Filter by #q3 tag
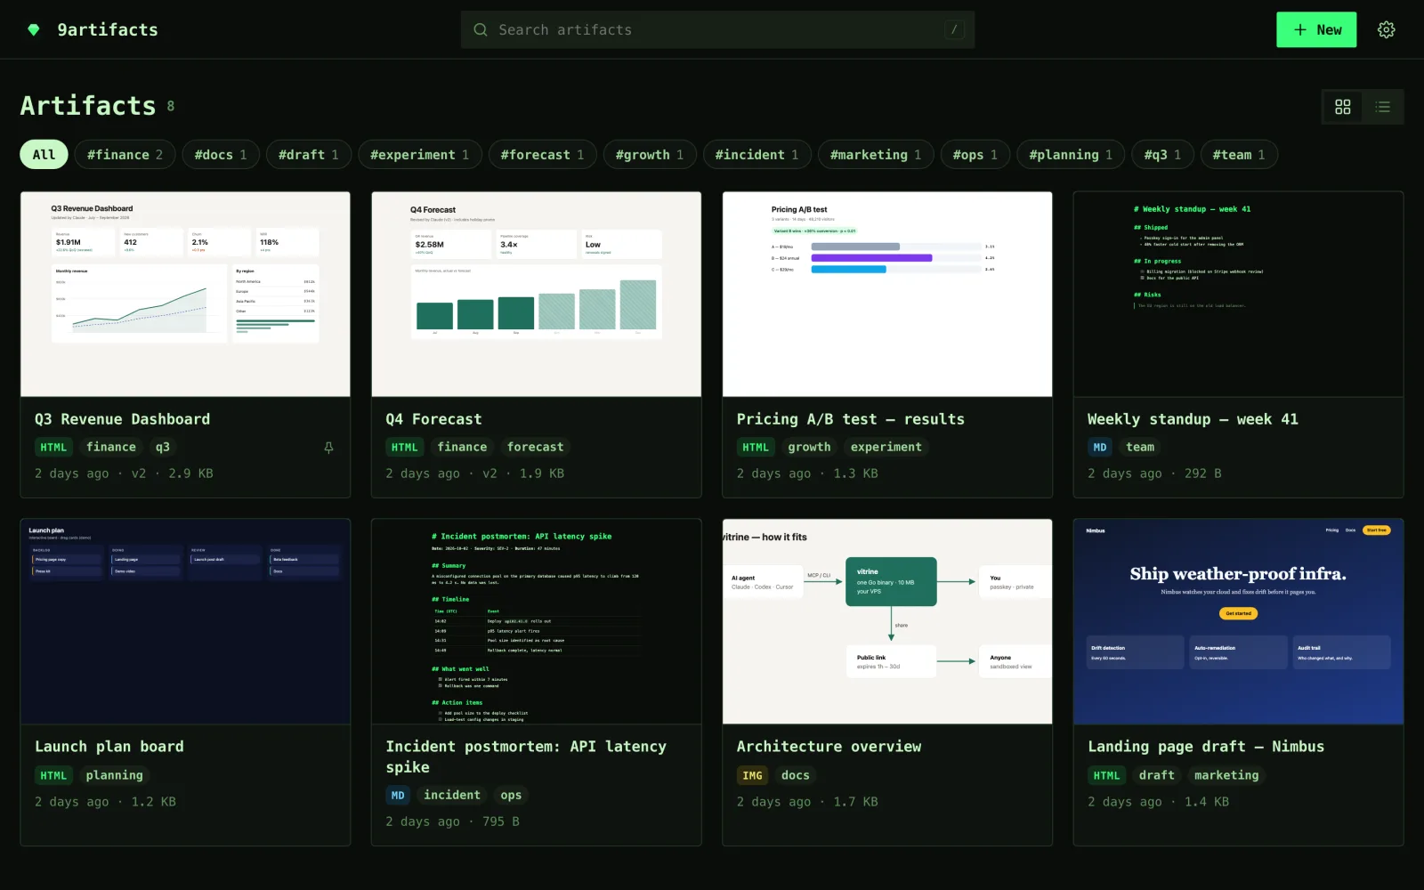 click(1162, 155)
